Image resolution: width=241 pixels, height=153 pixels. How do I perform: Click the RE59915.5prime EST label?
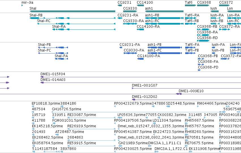coord(82,143)
